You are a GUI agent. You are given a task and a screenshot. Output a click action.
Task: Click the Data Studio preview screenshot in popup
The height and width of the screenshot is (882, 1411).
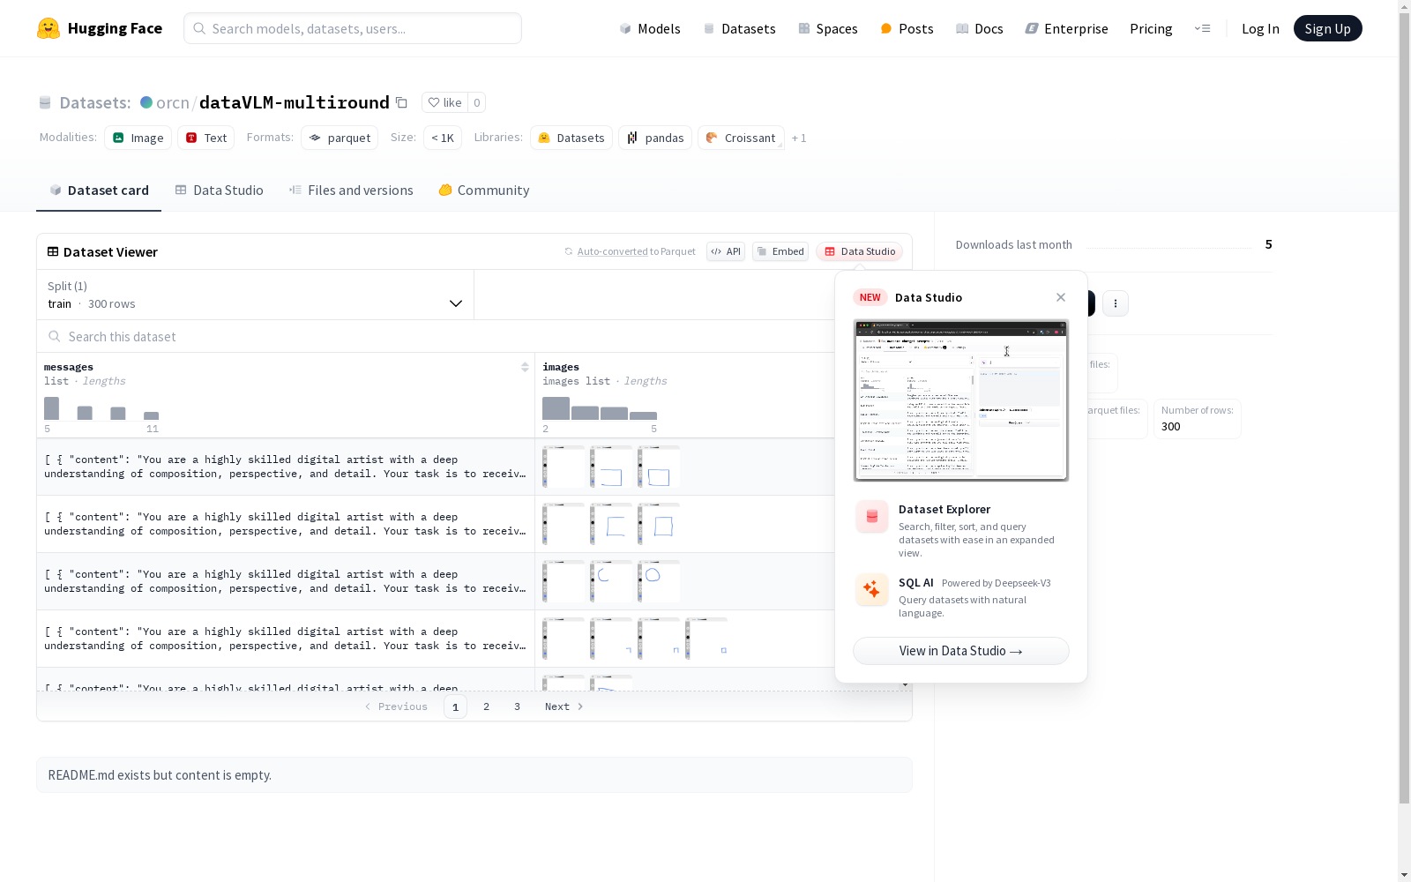[x=961, y=400]
